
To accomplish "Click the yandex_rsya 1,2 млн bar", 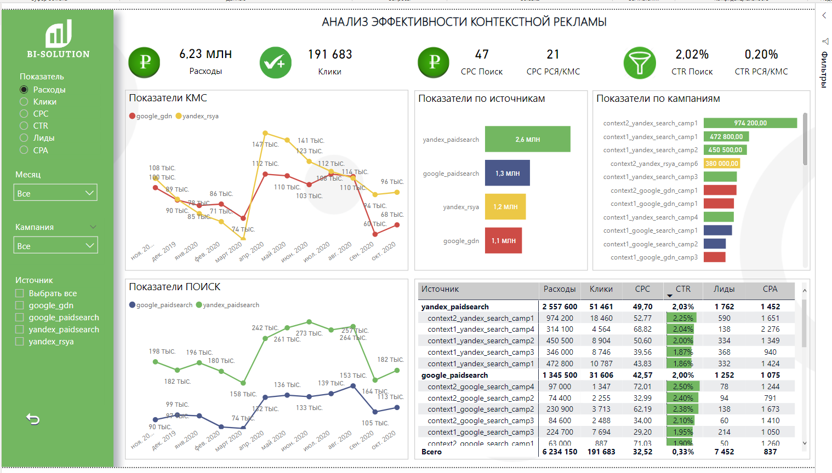I will point(505,207).
